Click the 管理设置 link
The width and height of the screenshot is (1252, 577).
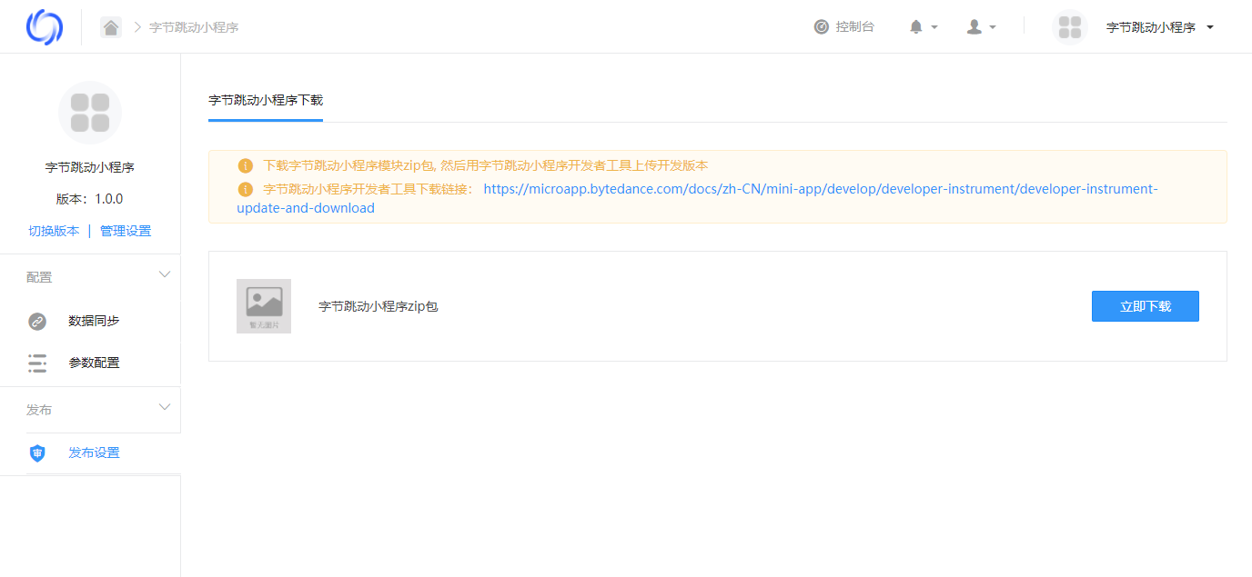click(x=126, y=231)
